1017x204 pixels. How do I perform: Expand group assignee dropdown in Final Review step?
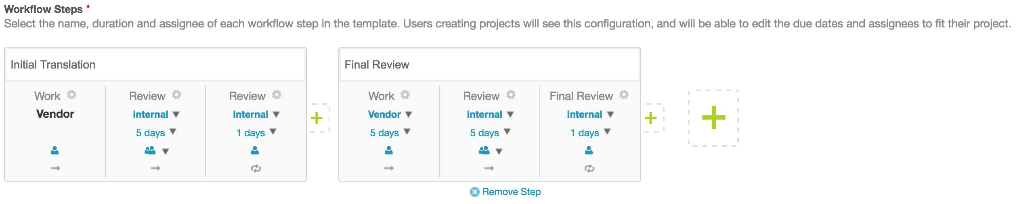click(x=499, y=152)
